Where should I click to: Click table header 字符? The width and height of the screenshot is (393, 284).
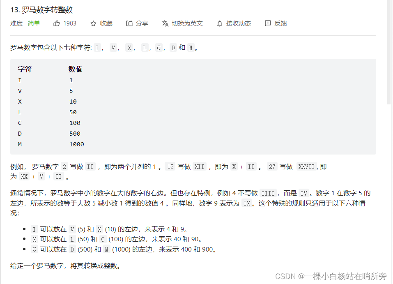25,69
